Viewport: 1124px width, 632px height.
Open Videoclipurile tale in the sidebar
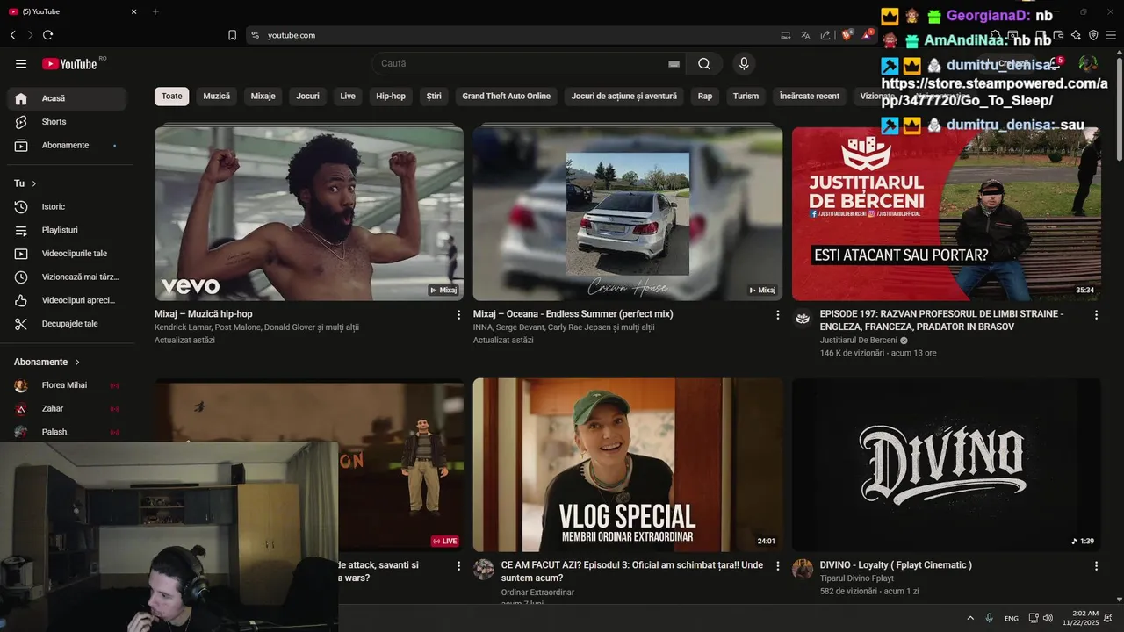click(66, 254)
